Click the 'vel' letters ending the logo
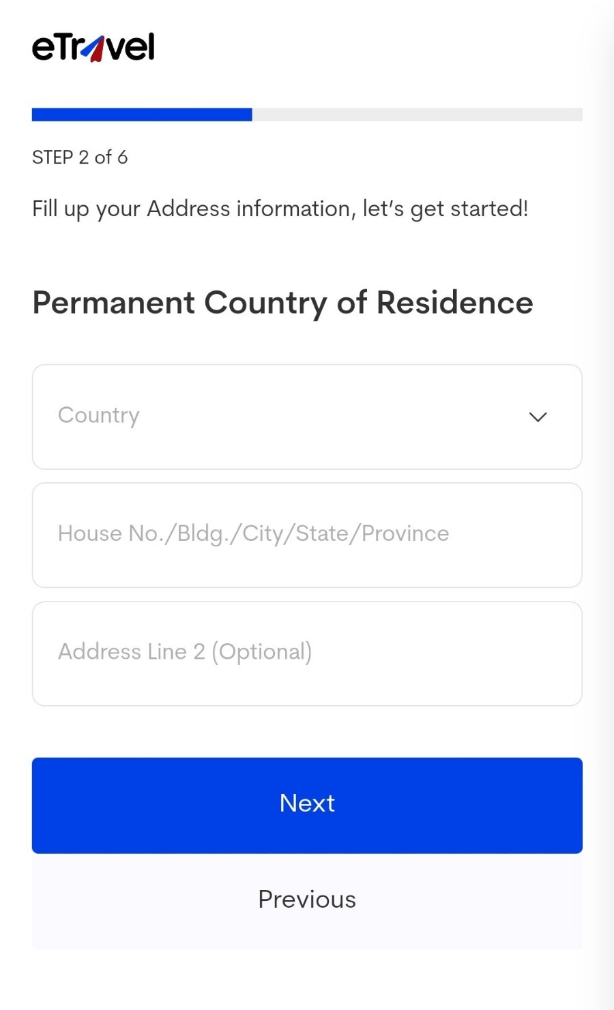This screenshot has height=1010, width=614. coord(131,47)
